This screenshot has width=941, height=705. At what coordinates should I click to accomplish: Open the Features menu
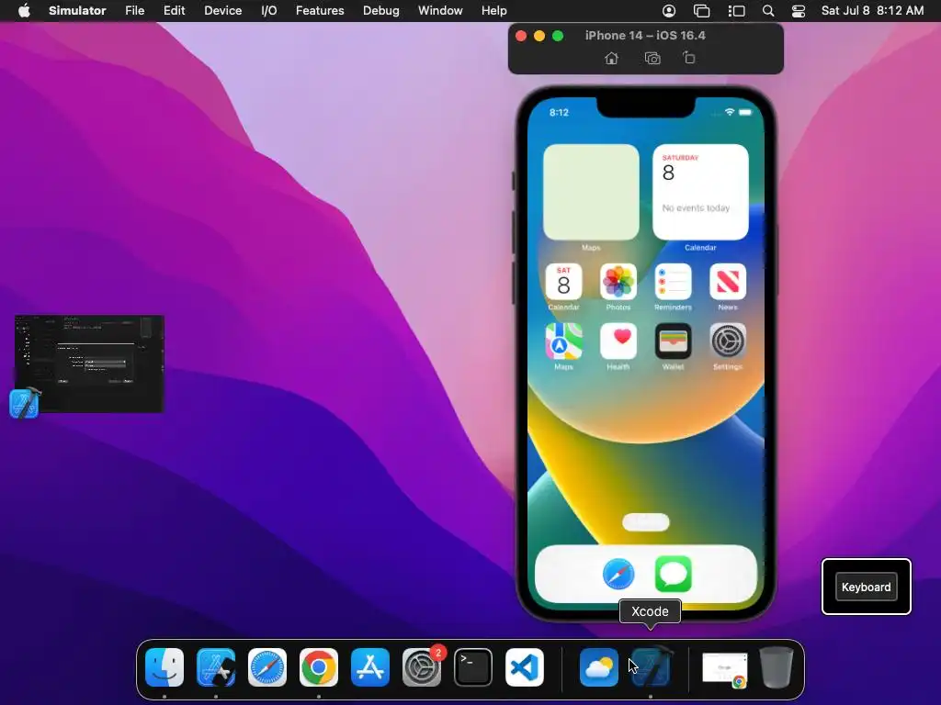[x=320, y=11]
